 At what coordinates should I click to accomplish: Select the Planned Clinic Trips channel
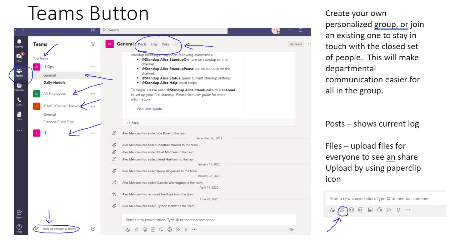coord(59,122)
